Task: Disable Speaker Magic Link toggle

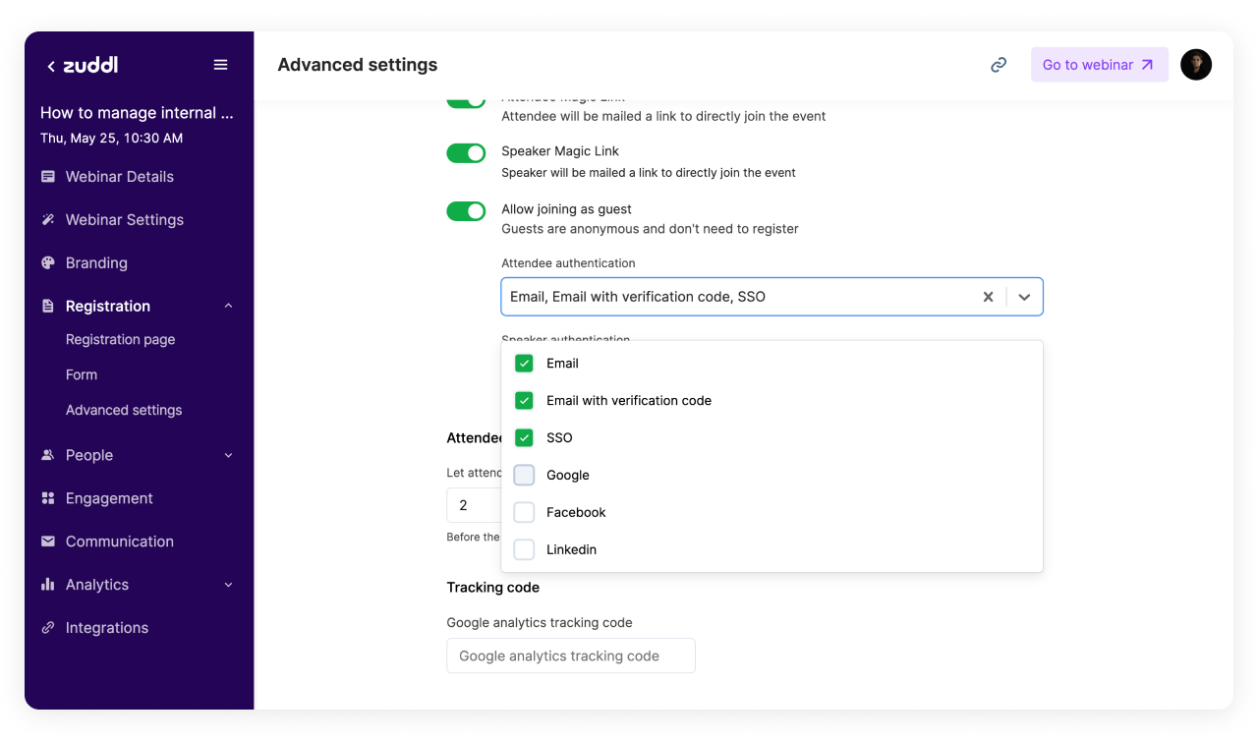Action: [466, 153]
